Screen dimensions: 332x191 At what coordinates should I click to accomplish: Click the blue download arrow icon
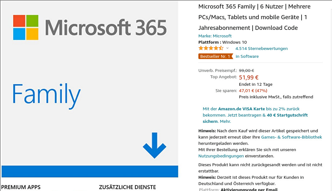click(x=154, y=145)
